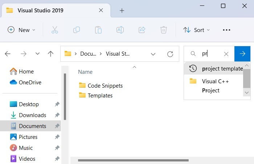Click chevron between Docu... and Visual St...
254x164 pixels.
click(101, 54)
